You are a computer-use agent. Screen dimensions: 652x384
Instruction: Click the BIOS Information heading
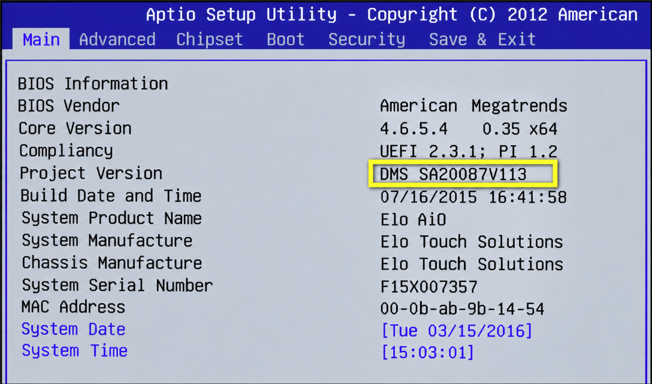(x=93, y=84)
